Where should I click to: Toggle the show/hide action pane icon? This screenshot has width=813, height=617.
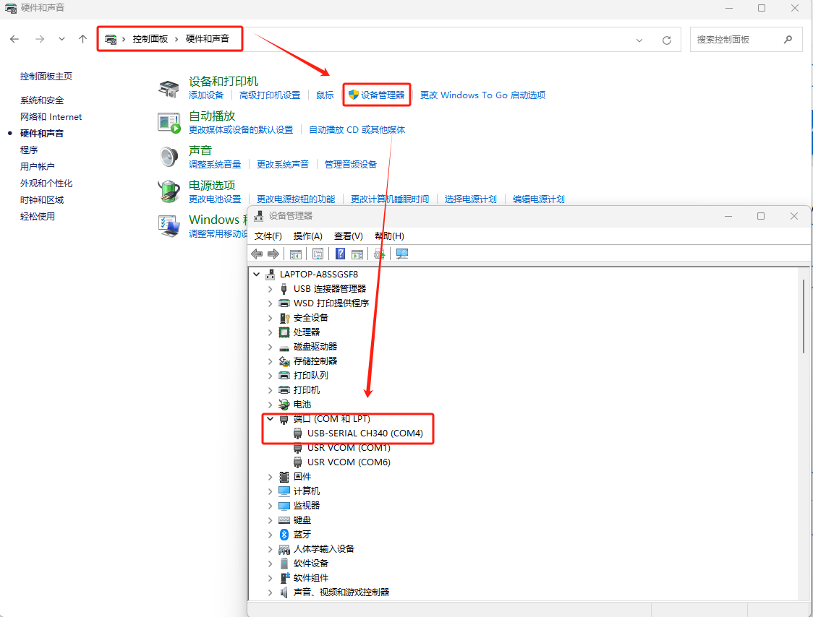click(357, 254)
